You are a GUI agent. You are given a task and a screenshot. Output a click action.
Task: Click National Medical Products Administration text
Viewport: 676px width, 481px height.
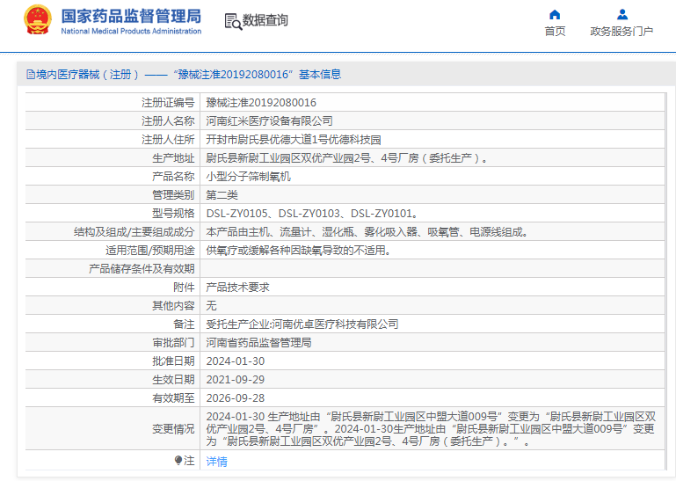pyautogui.click(x=131, y=31)
